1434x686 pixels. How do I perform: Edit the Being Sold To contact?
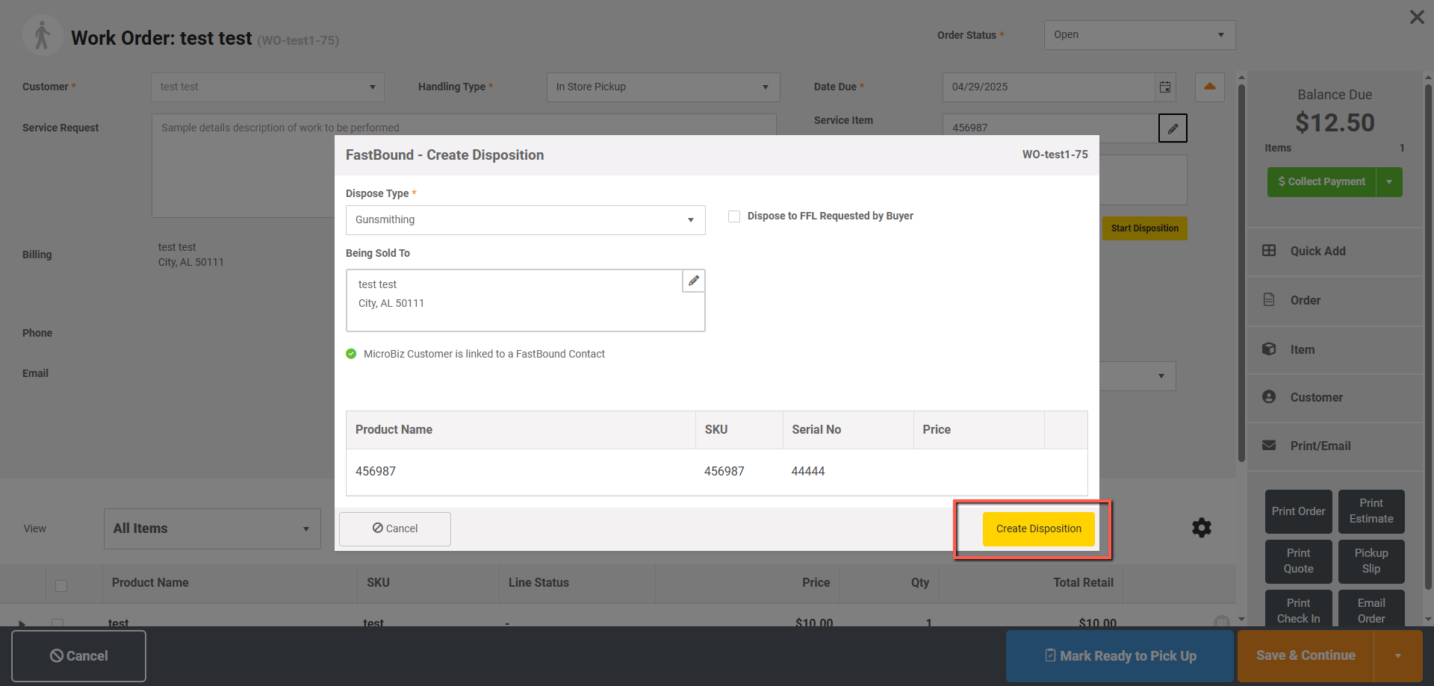click(694, 281)
